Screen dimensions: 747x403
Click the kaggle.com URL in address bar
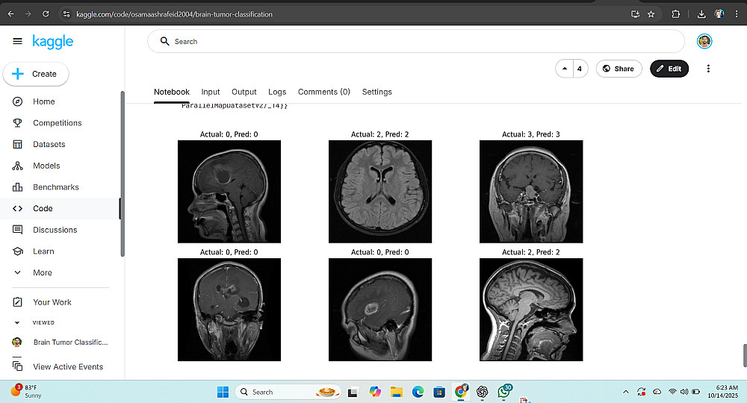tap(174, 14)
